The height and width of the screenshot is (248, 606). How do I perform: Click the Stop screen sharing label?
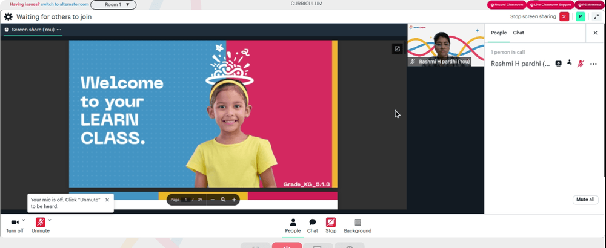[x=533, y=16]
